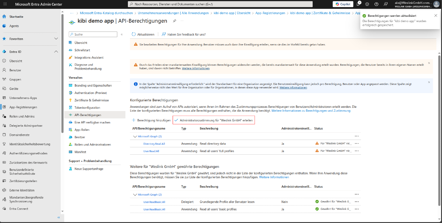Screen dimensions: 442x223
Task: Open Integrations-Assistent
Action: (89, 57)
